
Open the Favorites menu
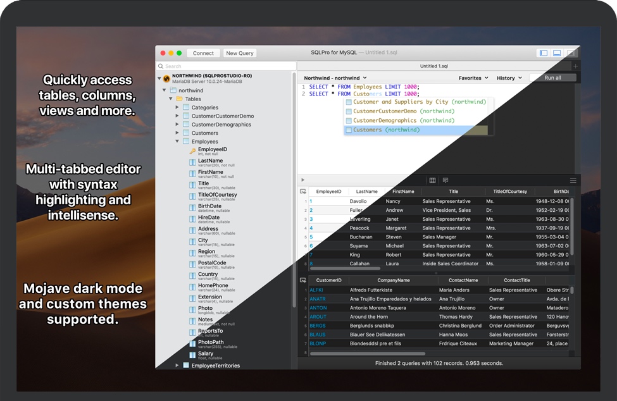pyautogui.click(x=473, y=78)
